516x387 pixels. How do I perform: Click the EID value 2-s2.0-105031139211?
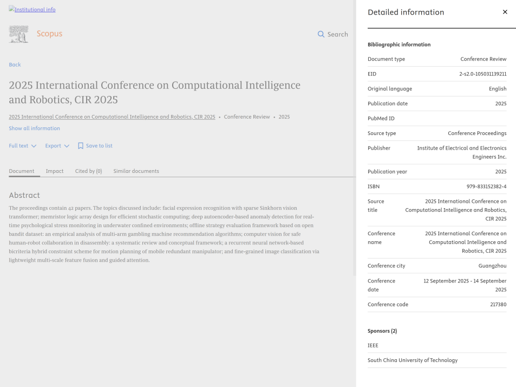click(482, 74)
